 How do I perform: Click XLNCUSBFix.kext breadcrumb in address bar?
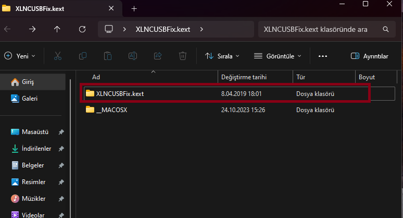(163, 29)
